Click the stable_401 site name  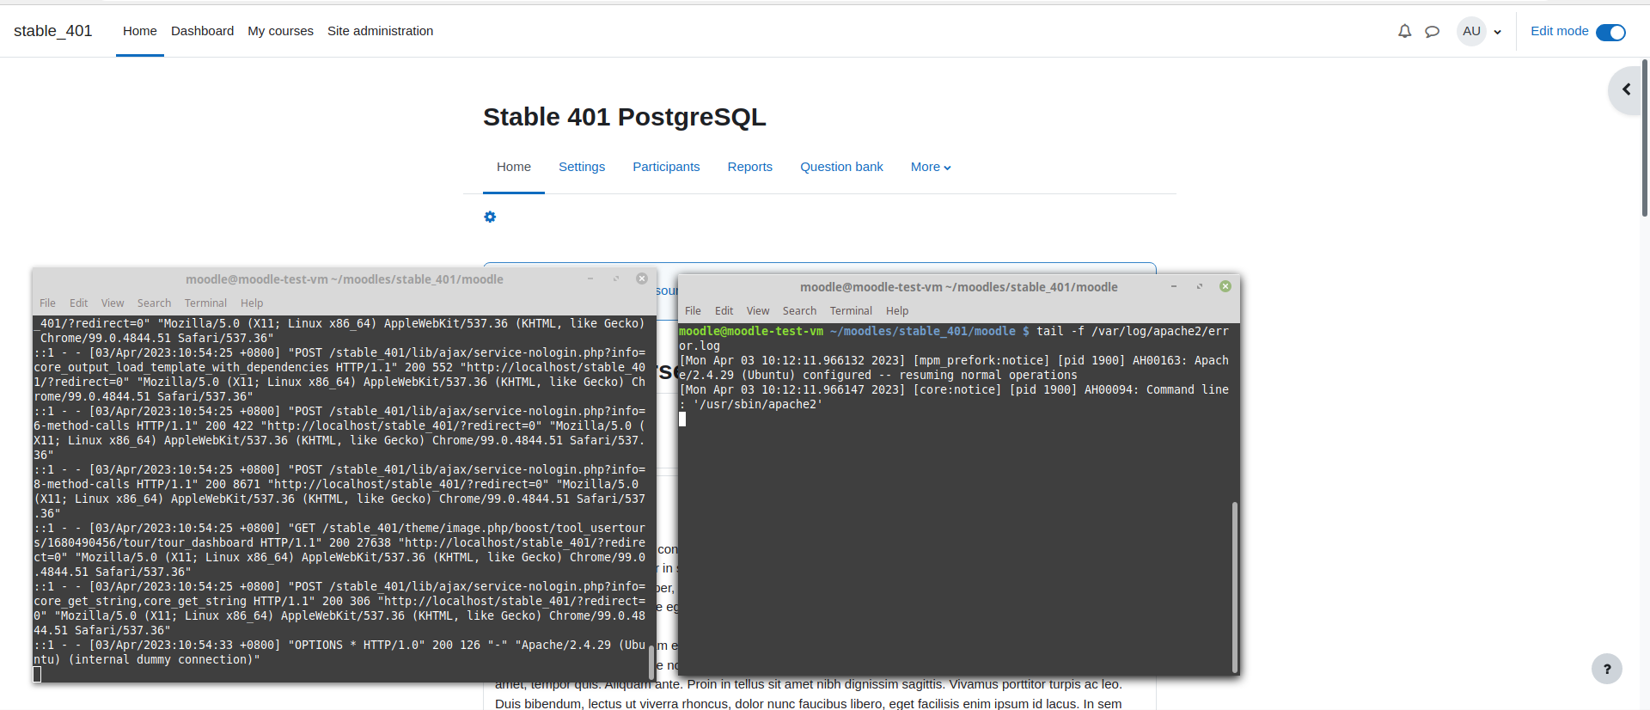(x=52, y=31)
